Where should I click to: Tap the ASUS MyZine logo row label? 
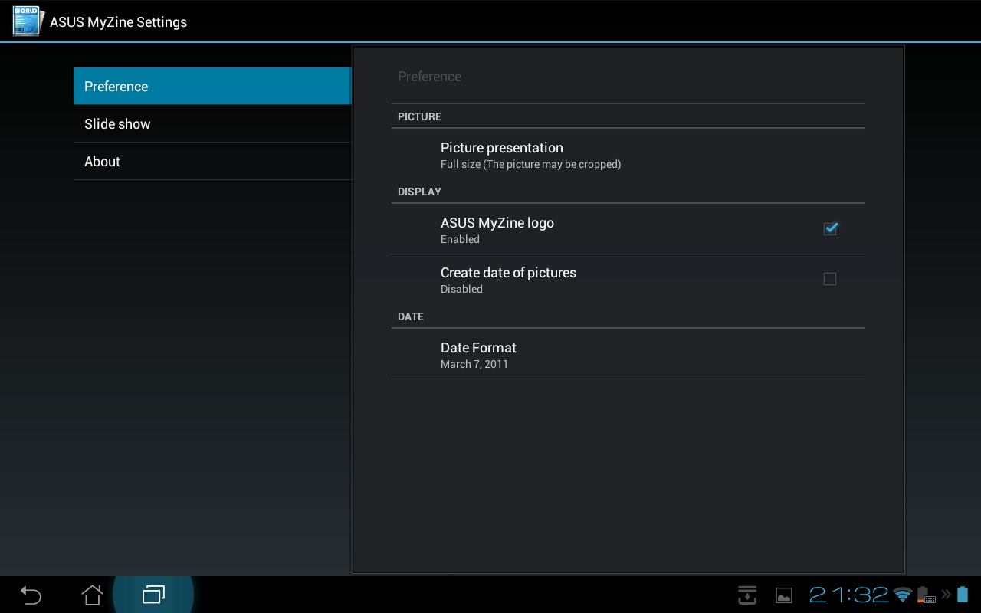coord(497,223)
